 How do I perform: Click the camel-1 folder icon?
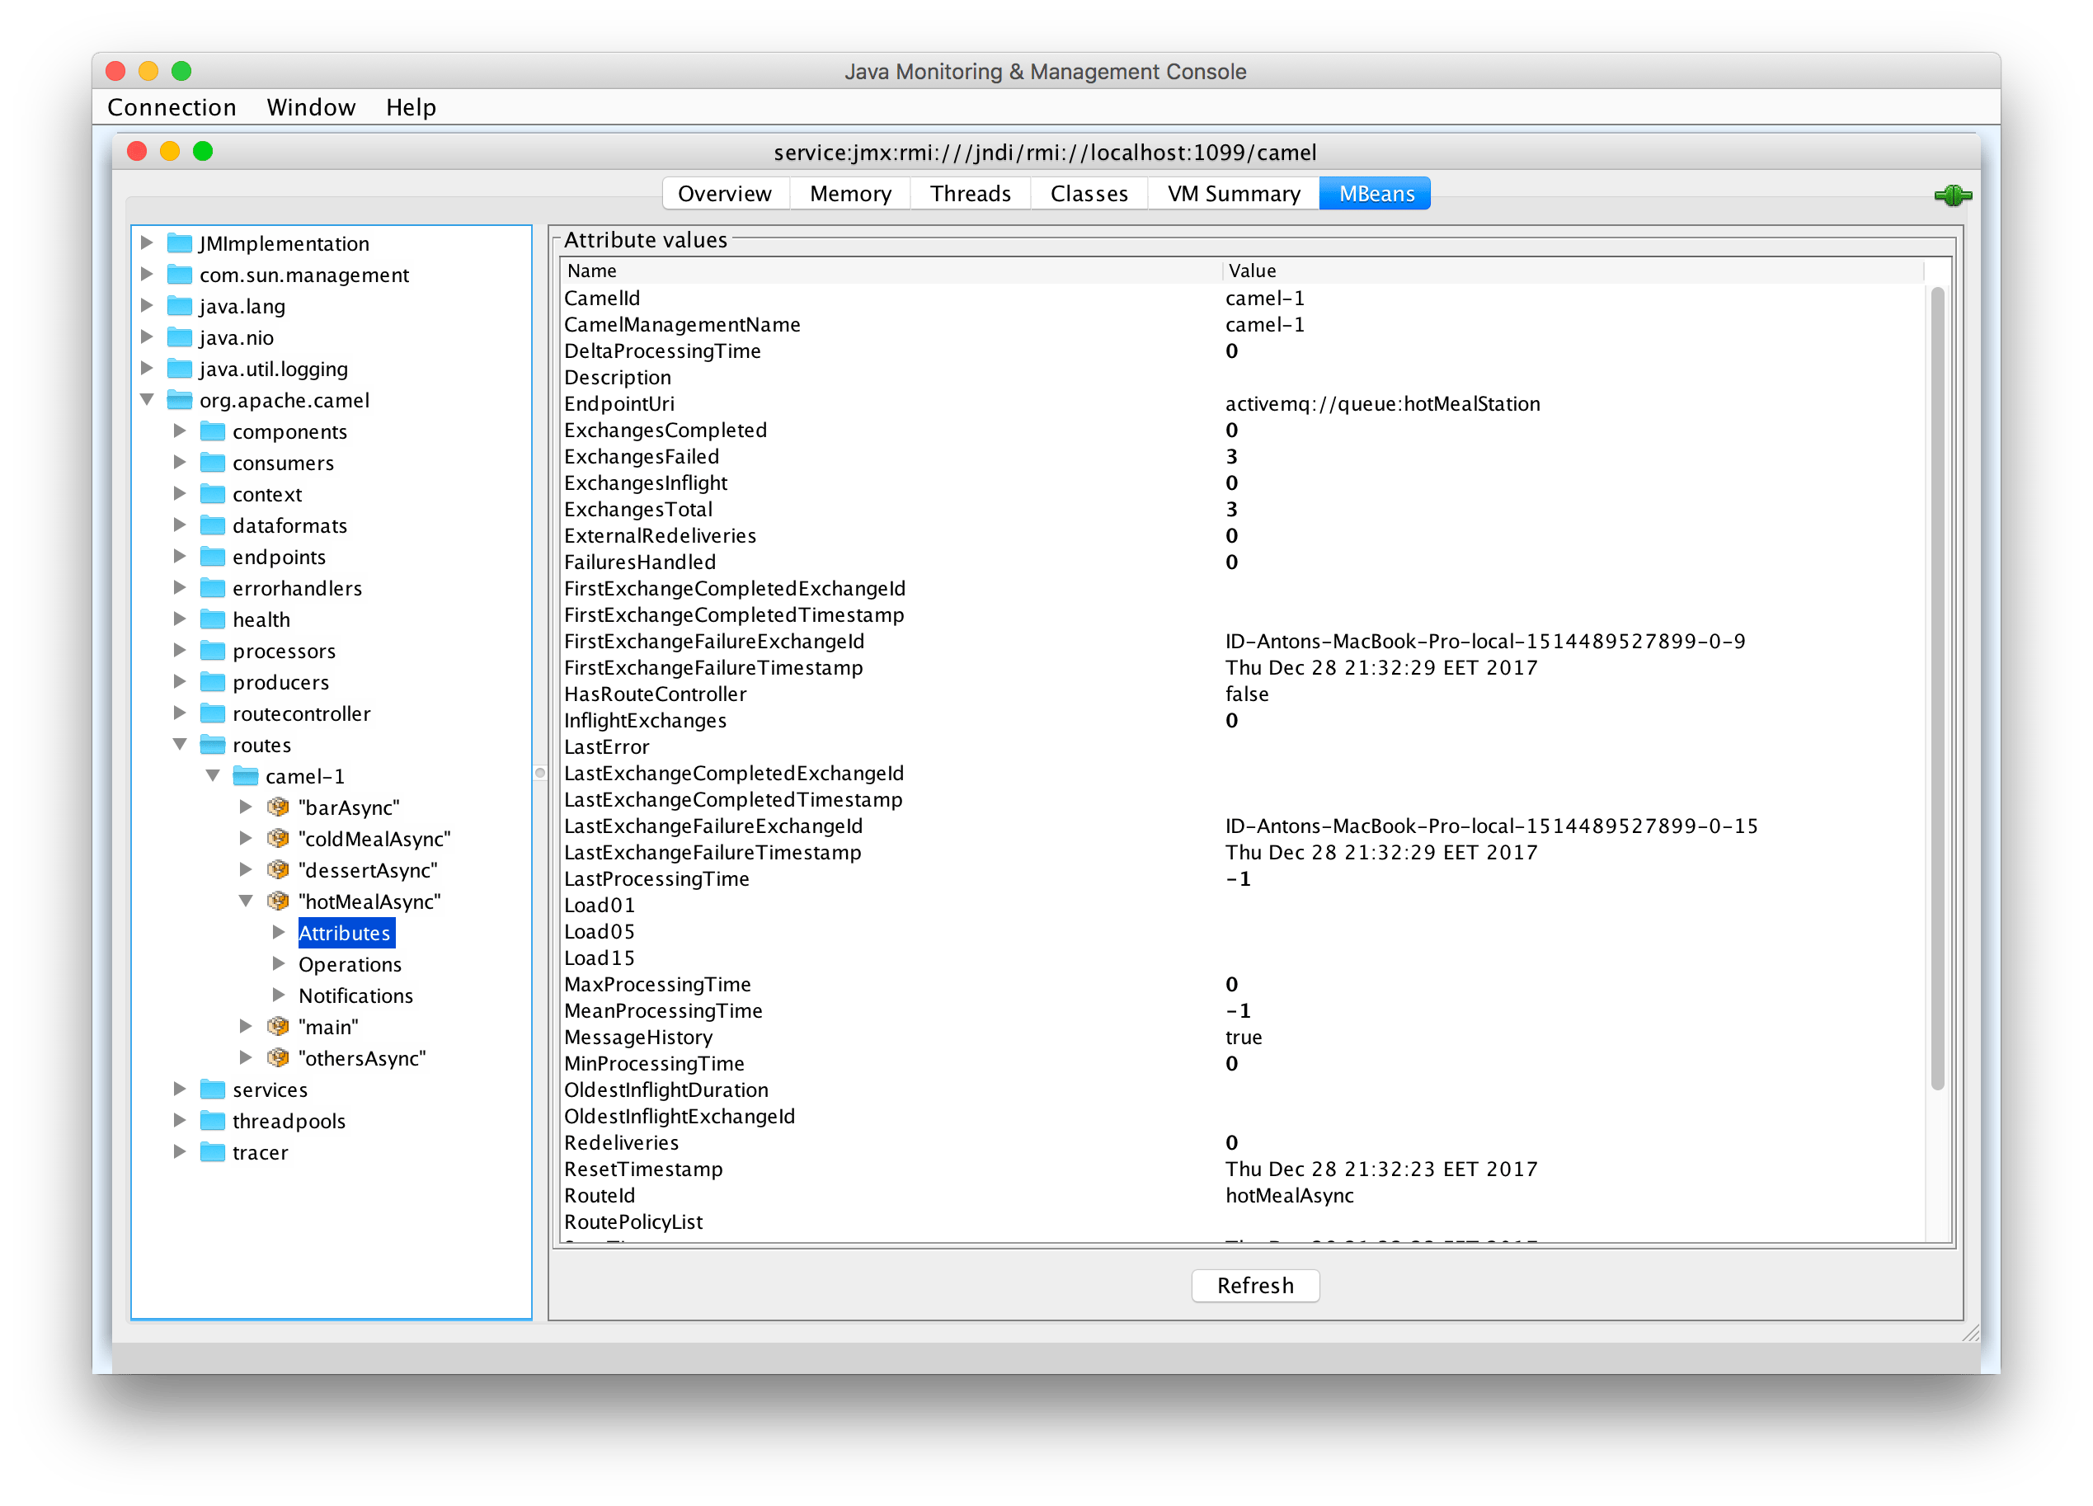[246, 776]
